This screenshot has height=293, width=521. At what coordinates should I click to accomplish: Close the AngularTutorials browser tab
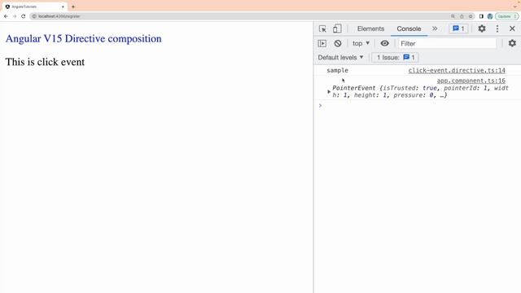click(x=63, y=7)
